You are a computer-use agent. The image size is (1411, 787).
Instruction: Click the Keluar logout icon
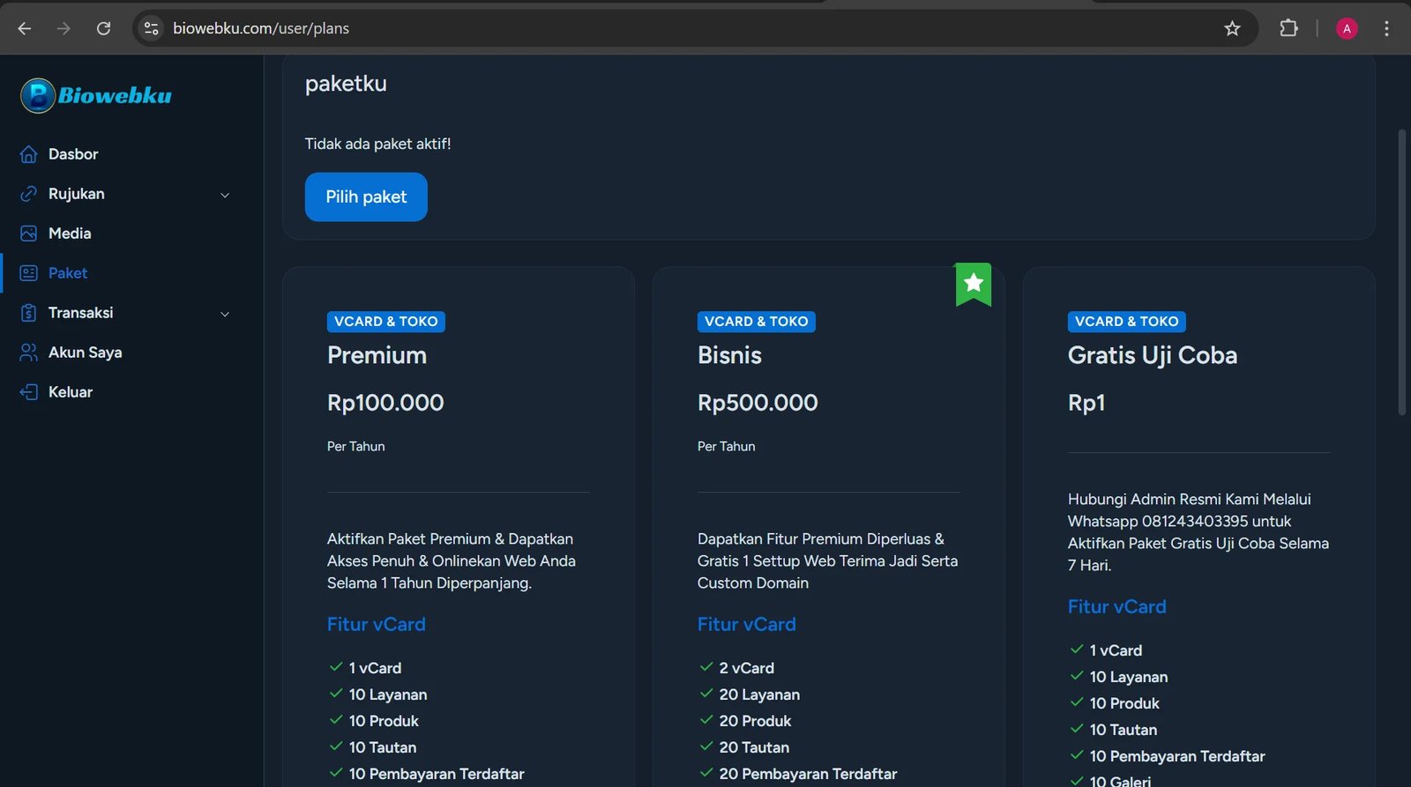coord(29,392)
